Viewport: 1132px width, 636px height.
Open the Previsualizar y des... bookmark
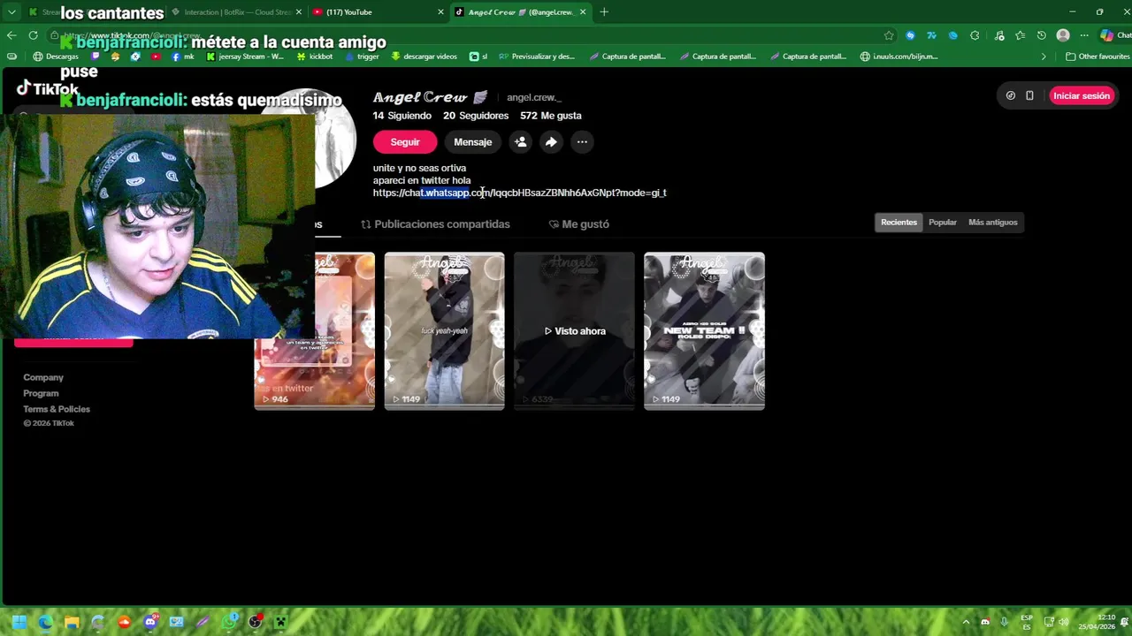pyautogui.click(x=537, y=57)
